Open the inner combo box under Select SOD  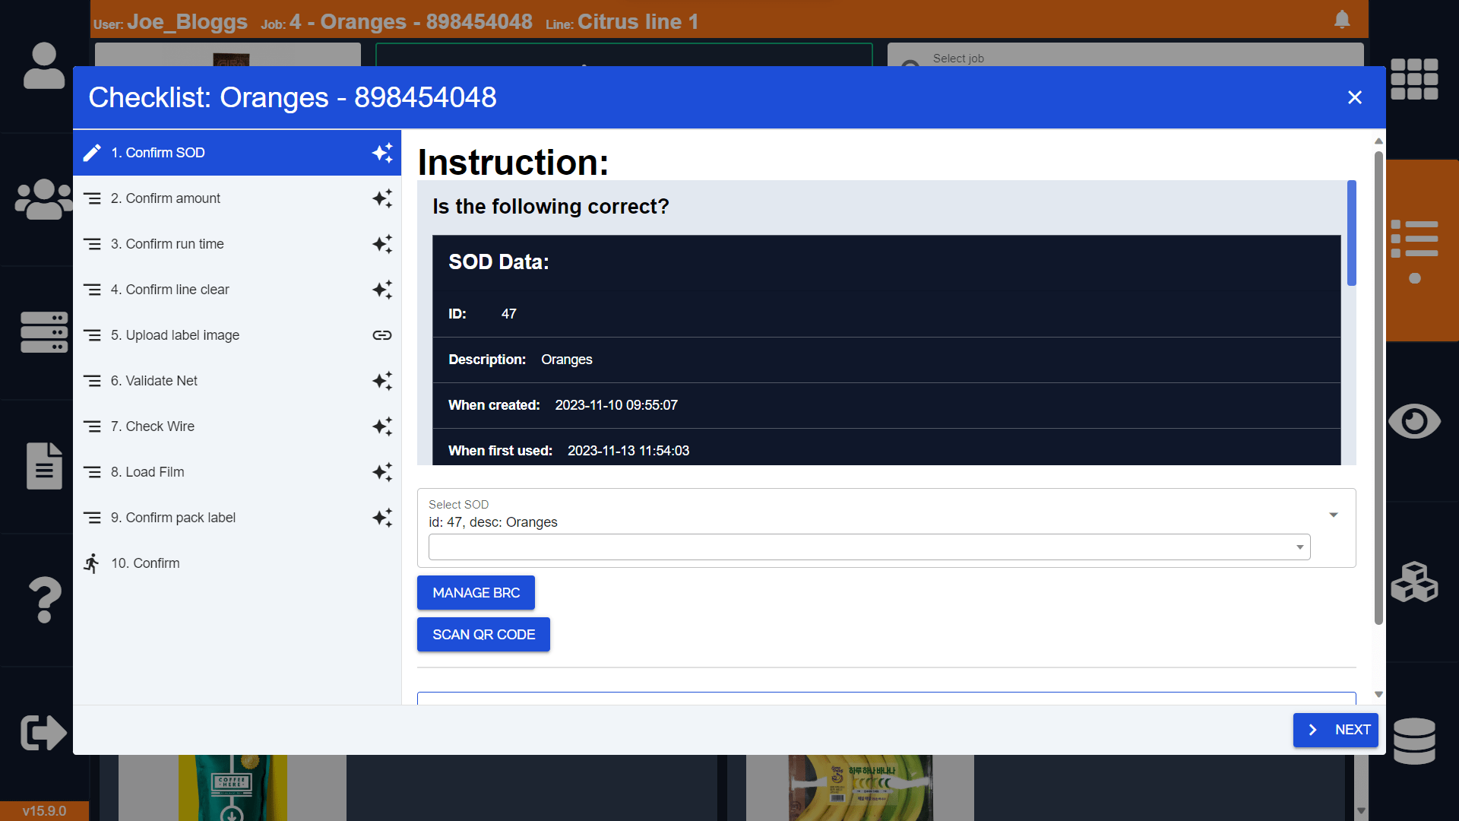869,547
